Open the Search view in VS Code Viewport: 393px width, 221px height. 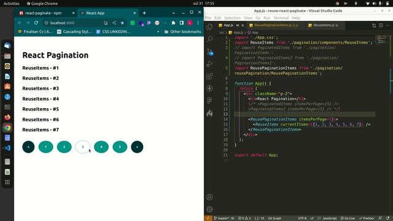pyautogui.click(x=210, y=39)
